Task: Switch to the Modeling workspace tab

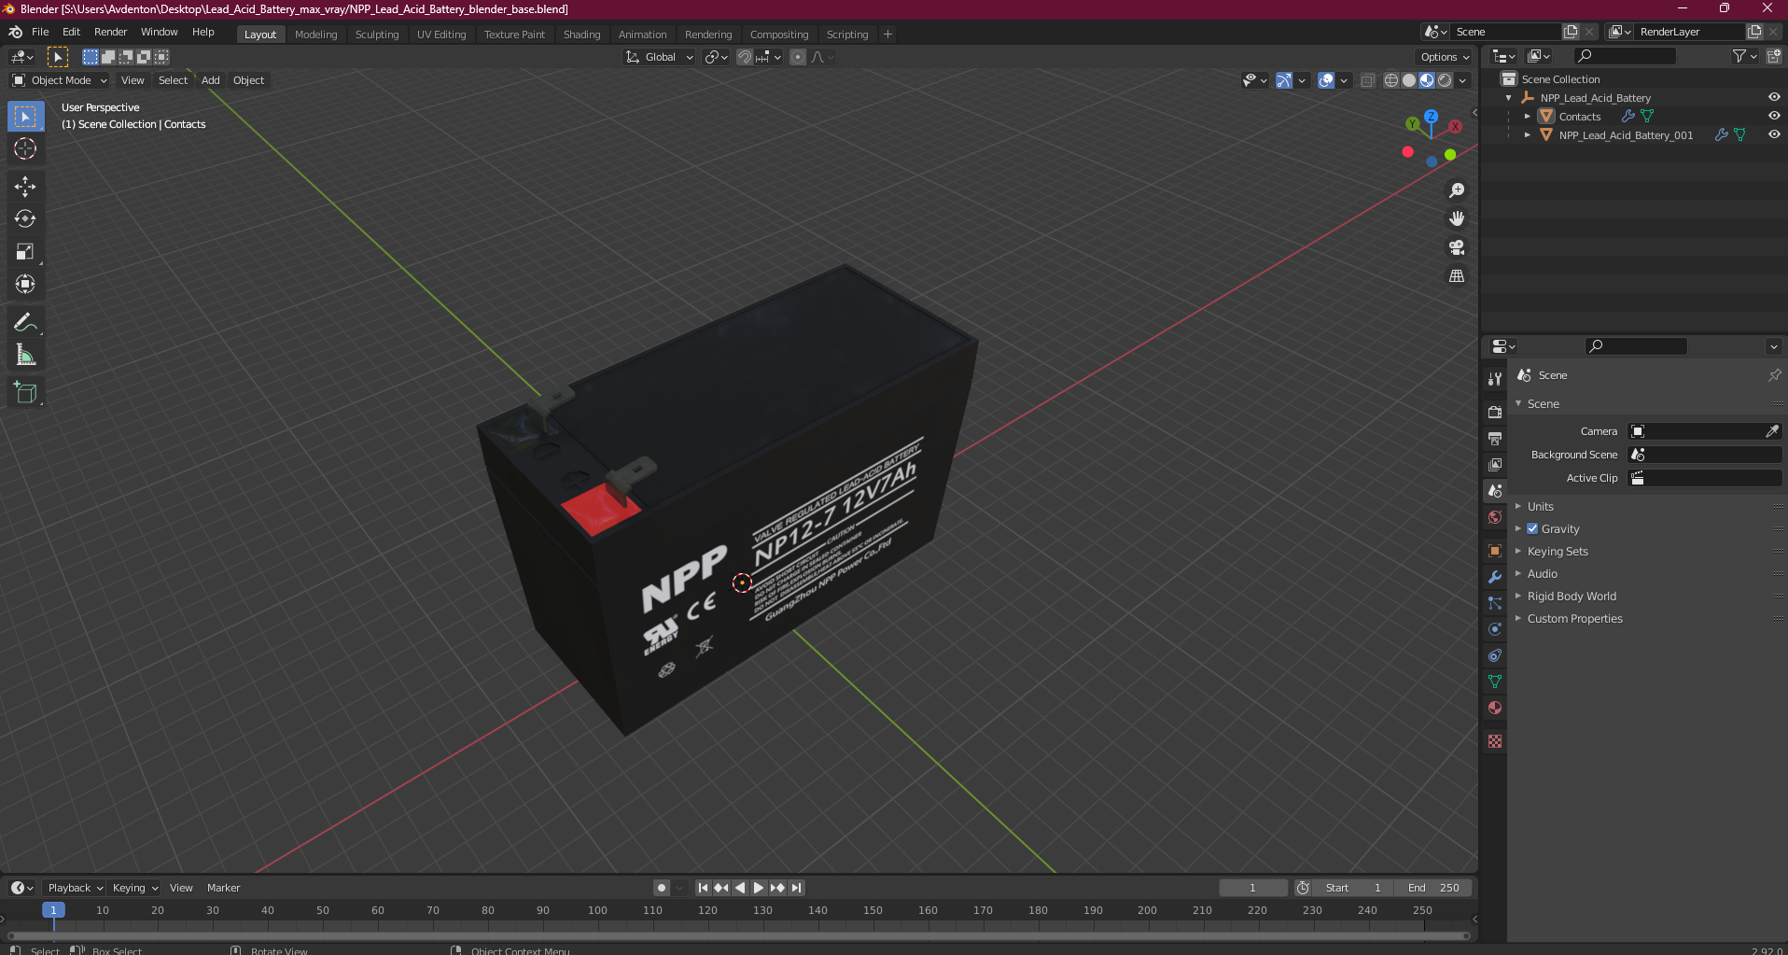Action: (315, 35)
